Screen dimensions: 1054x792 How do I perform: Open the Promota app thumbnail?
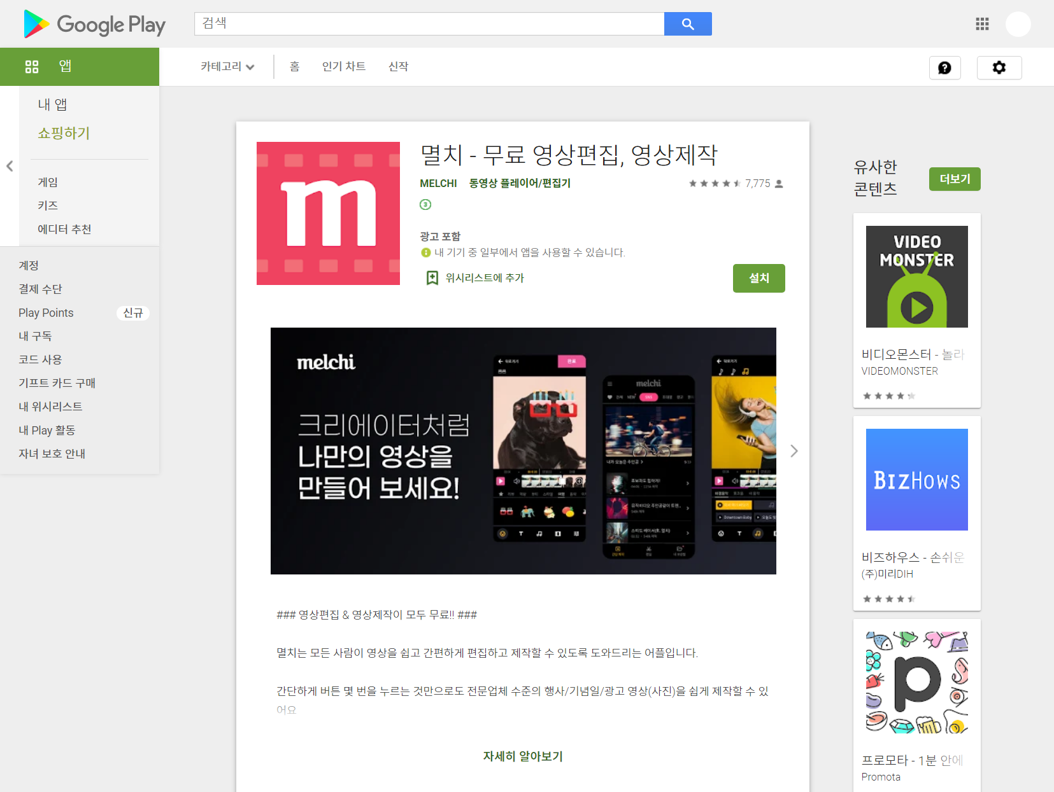click(x=917, y=683)
